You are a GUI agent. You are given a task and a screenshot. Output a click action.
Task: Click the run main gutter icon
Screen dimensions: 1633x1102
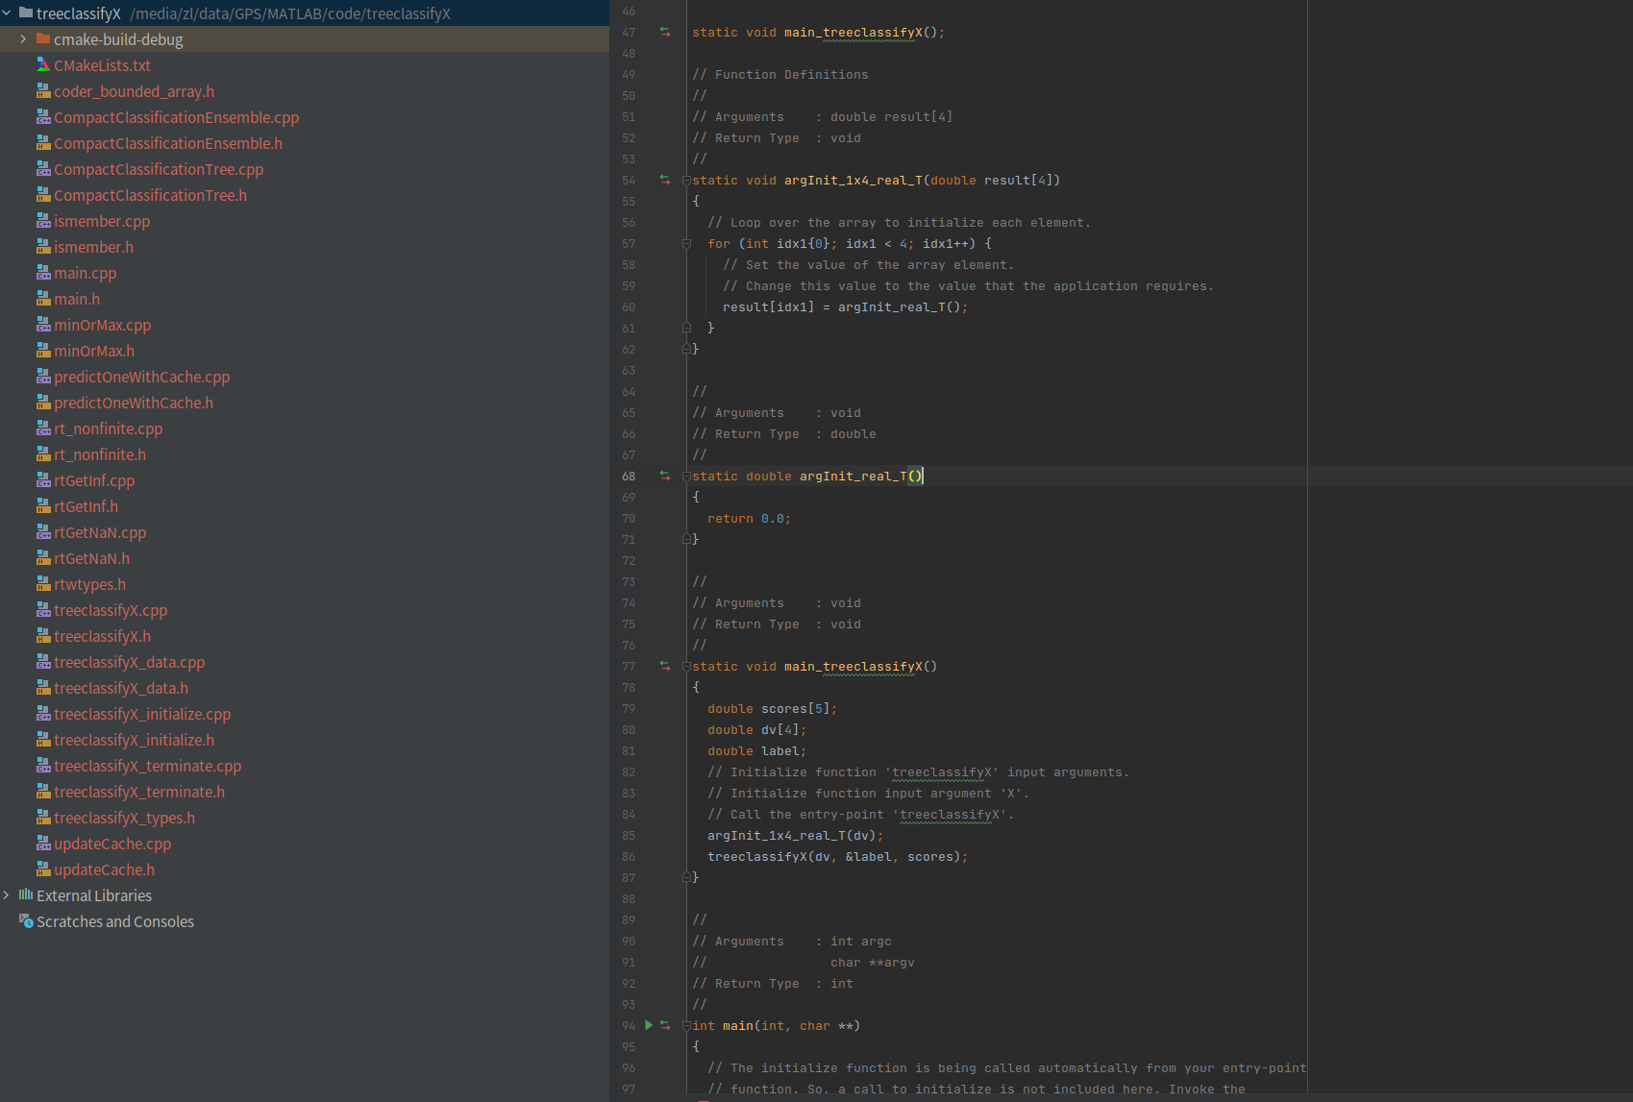pyautogui.click(x=649, y=1025)
